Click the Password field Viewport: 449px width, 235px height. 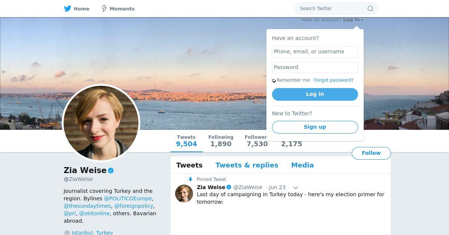[x=315, y=67]
